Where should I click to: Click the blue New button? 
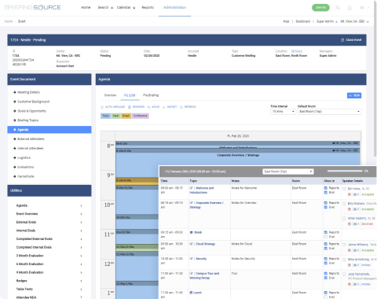tap(354, 95)
